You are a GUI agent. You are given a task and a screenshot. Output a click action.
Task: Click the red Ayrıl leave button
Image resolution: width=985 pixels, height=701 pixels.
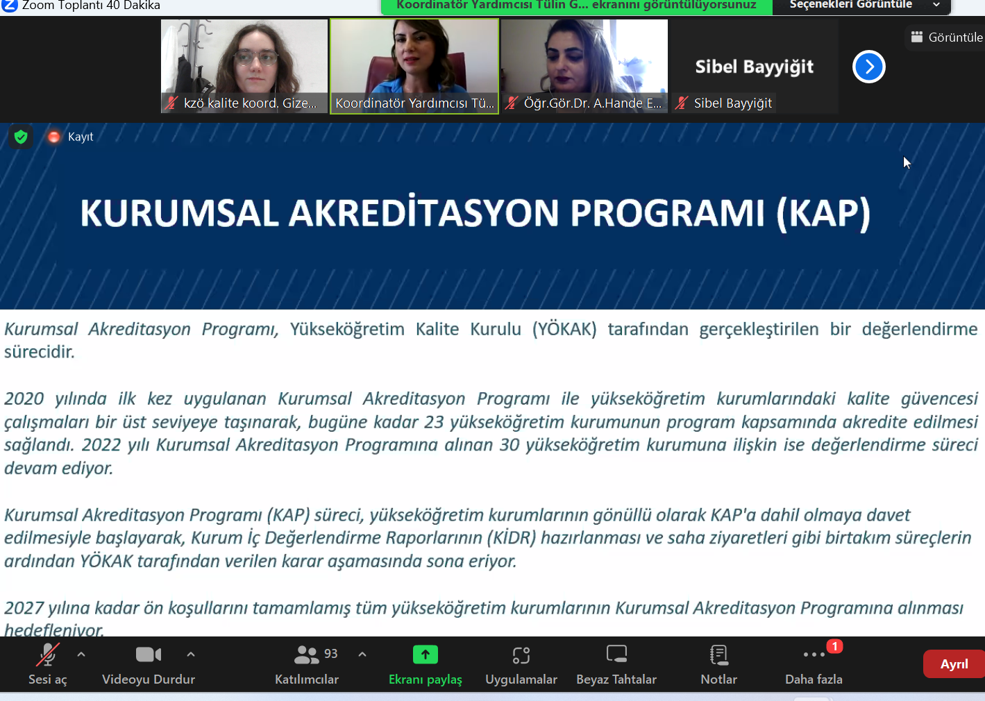point(953,664)
